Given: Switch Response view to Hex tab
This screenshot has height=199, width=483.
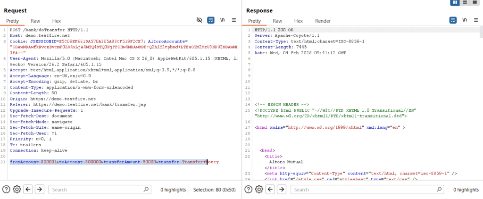Looking at the screenshot, I should [x=299, y=21].
